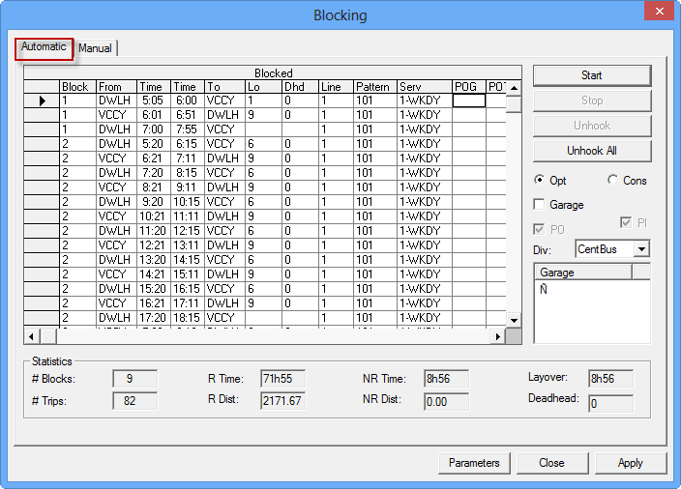Select the Cons radio button
The width and height of the screenshot is (681, 489).
coord(613,180)
